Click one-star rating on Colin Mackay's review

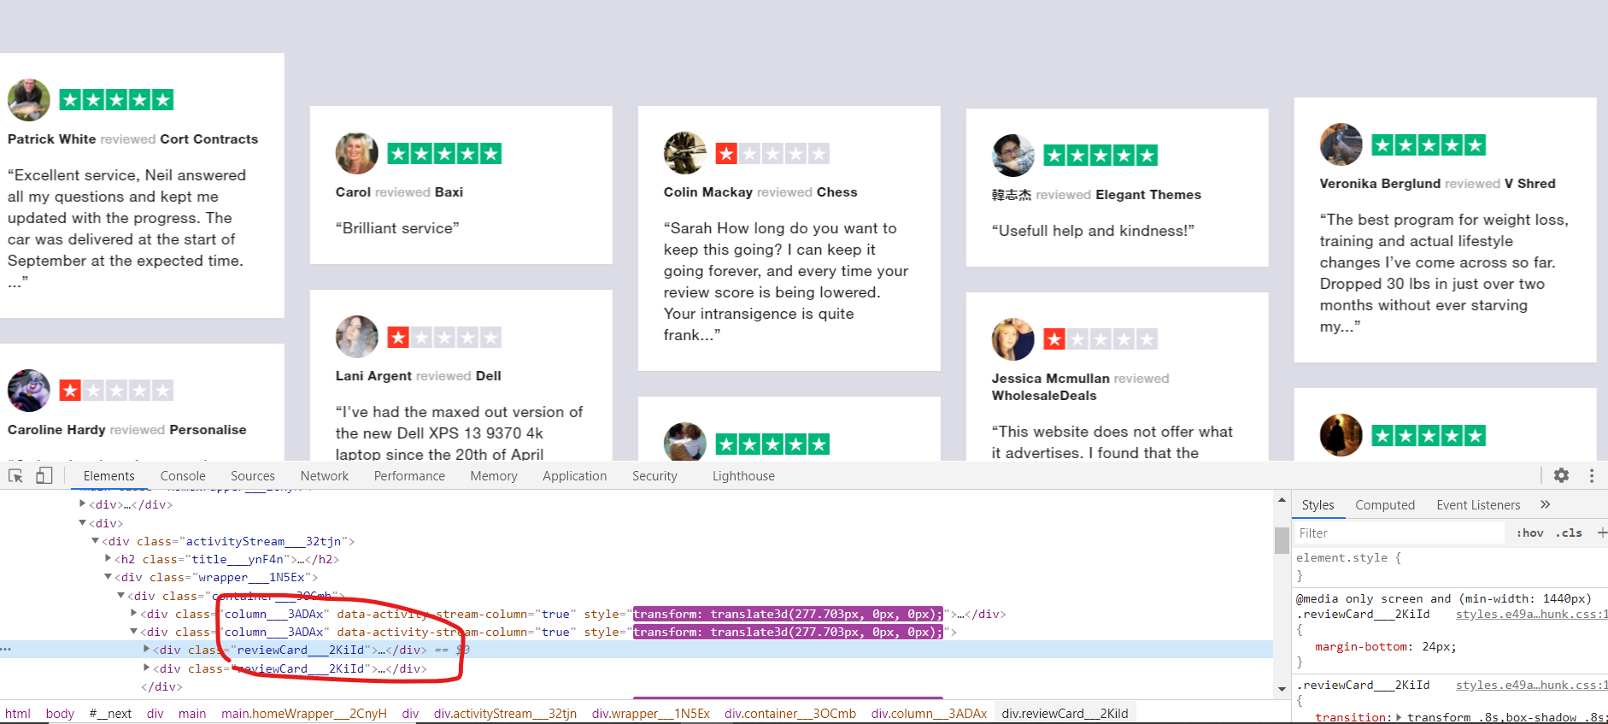pos(772,154)
